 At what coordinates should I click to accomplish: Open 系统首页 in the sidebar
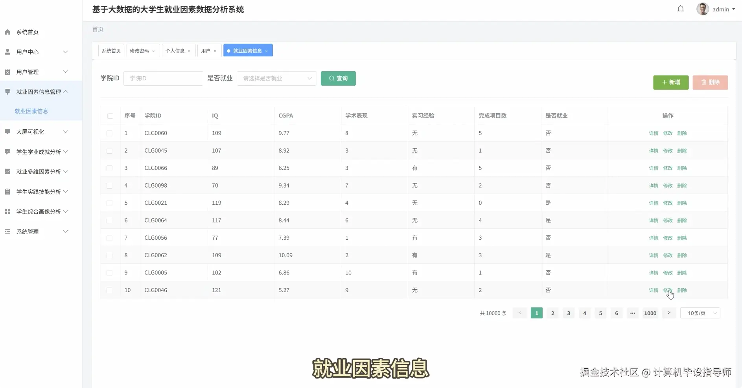[x=28, y=32]
